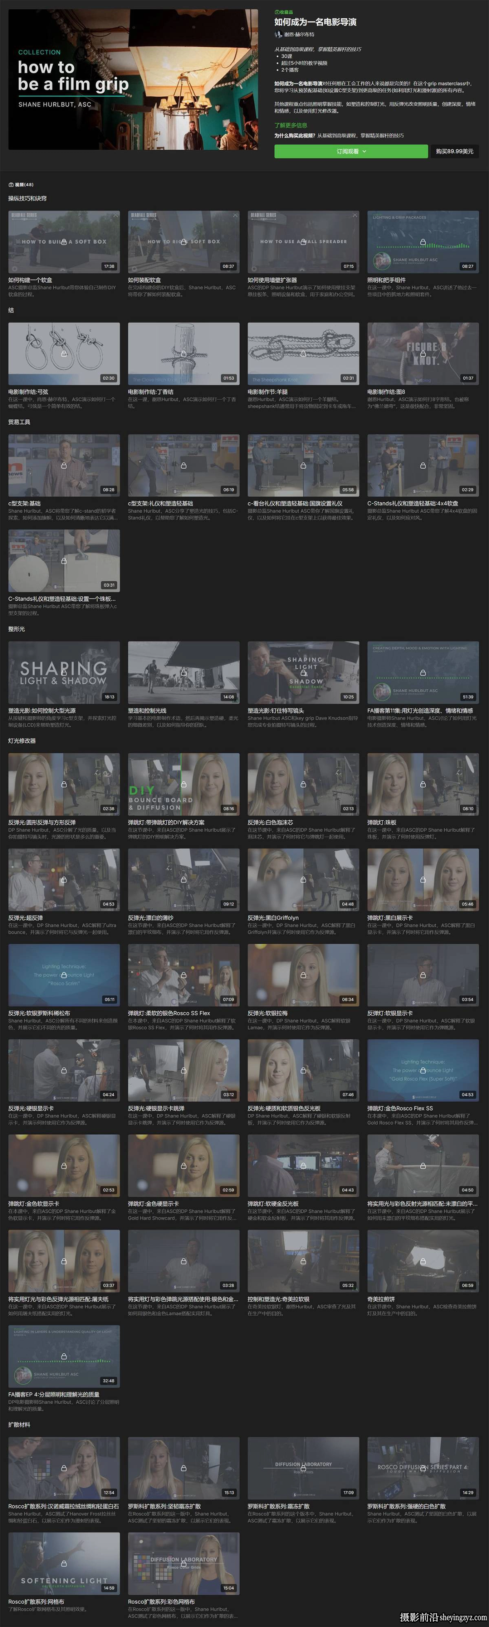
Task: Open the 弹跳灯:金色硬显示卡 thumbnail
Action: [184, 1165]
